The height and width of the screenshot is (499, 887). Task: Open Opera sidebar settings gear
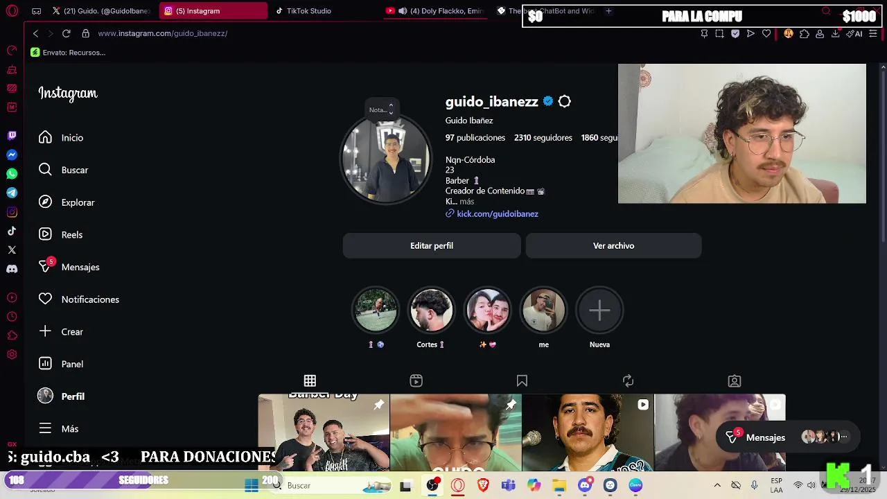12,354
